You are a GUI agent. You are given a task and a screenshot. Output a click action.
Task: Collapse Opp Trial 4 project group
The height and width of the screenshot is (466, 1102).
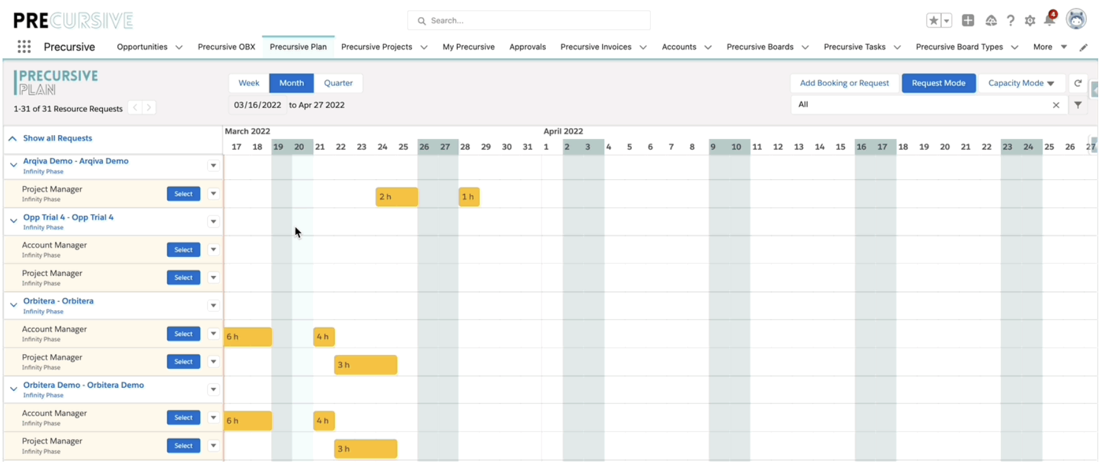click(13, 222)
